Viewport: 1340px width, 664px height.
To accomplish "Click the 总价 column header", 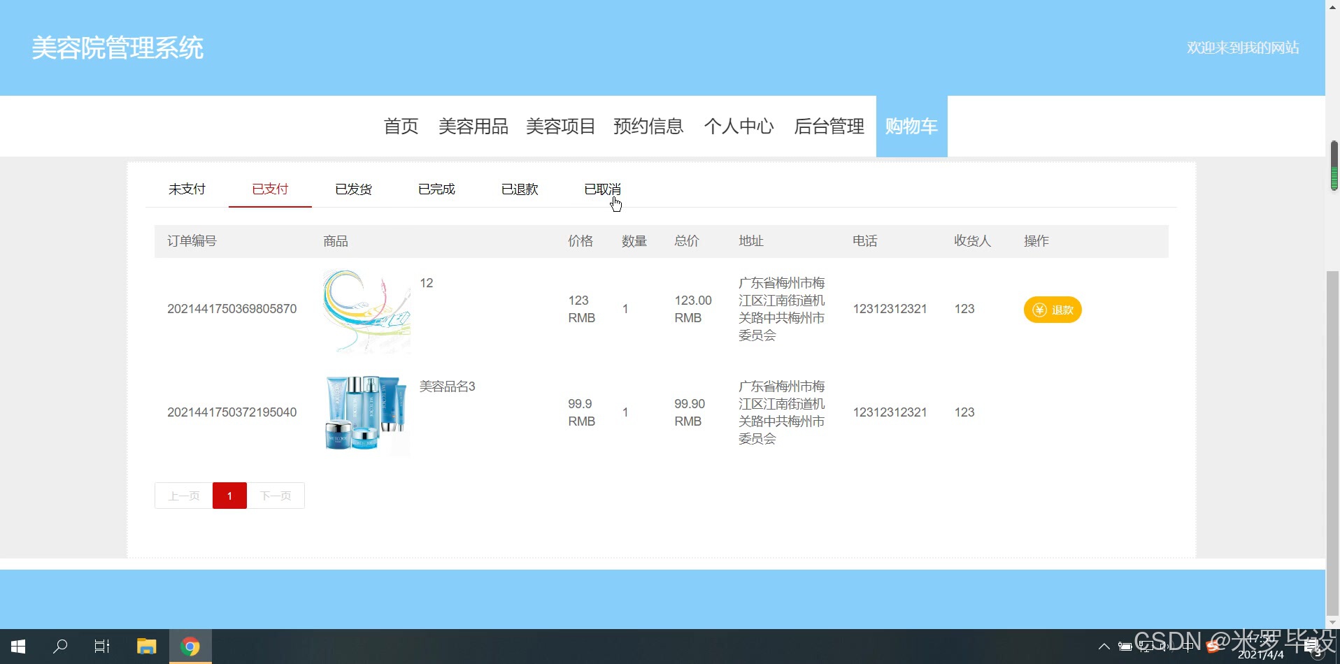I will click(687, 241).
